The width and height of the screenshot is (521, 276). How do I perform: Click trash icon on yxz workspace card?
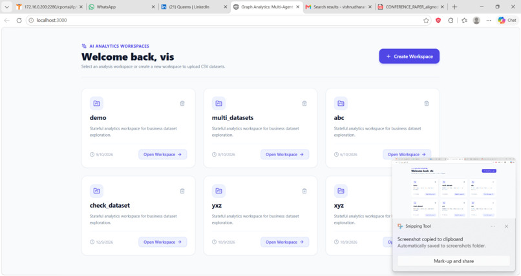click(304, 191)
